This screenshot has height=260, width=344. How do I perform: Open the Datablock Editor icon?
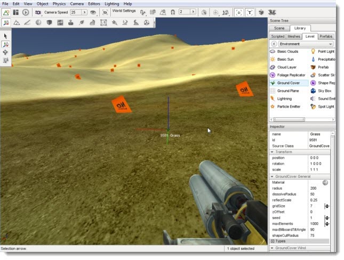pyautogui.click(x=60, y=22)
